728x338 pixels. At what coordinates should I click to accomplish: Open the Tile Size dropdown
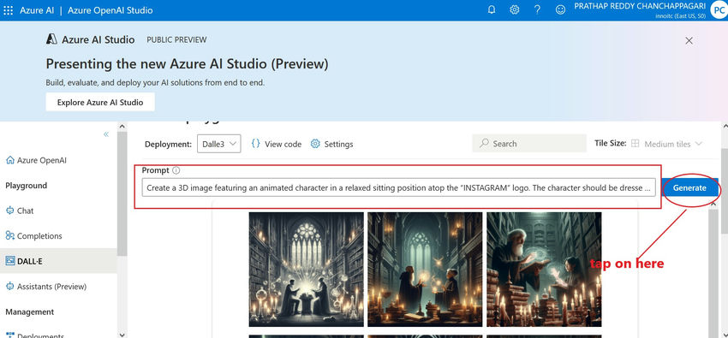[666, 144]
